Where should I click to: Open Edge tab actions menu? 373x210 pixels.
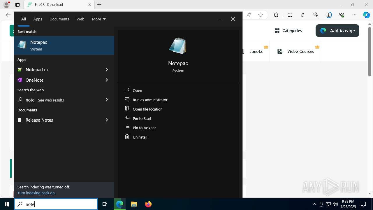[x=17, y=5]
